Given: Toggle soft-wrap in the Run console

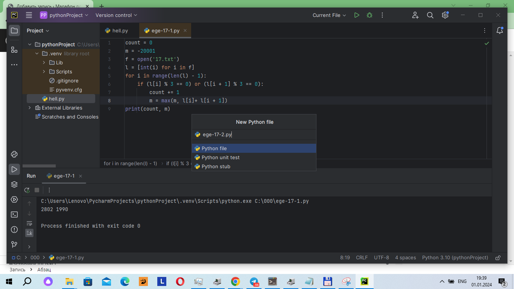Looking at the screenshot, I should (x=29, y=223).
